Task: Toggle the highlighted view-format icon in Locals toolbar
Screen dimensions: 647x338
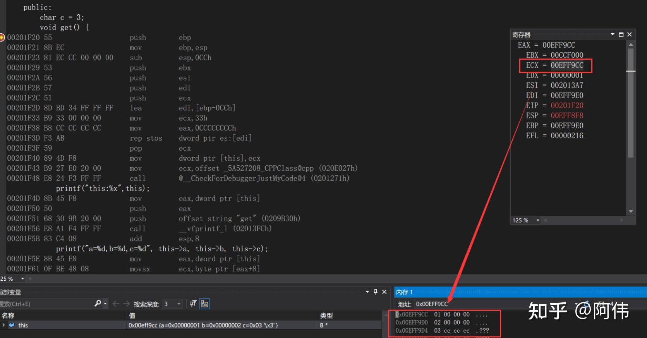Action: pos(204,304)
